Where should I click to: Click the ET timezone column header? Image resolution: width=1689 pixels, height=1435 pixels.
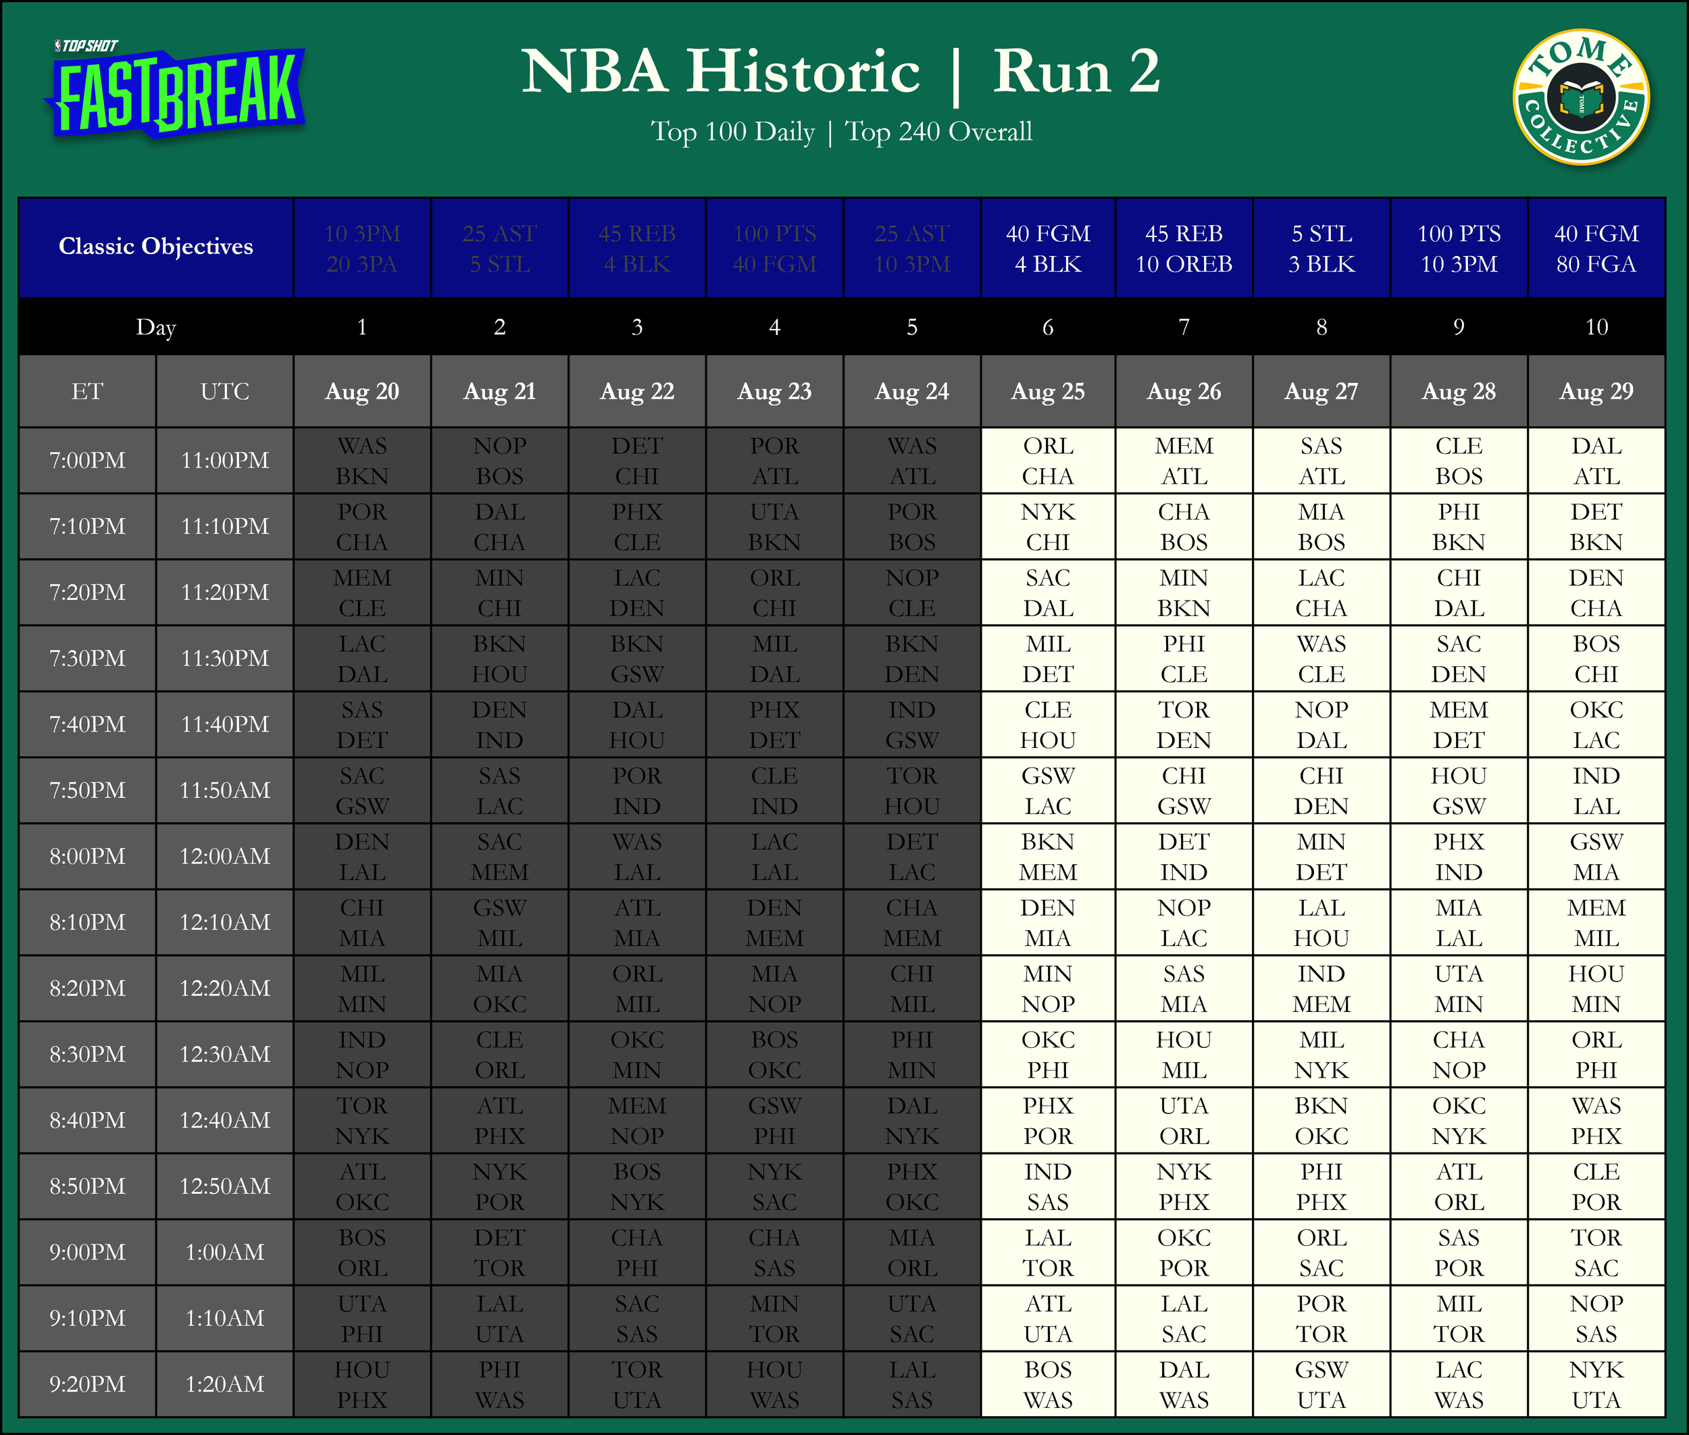tap(87, 391)
